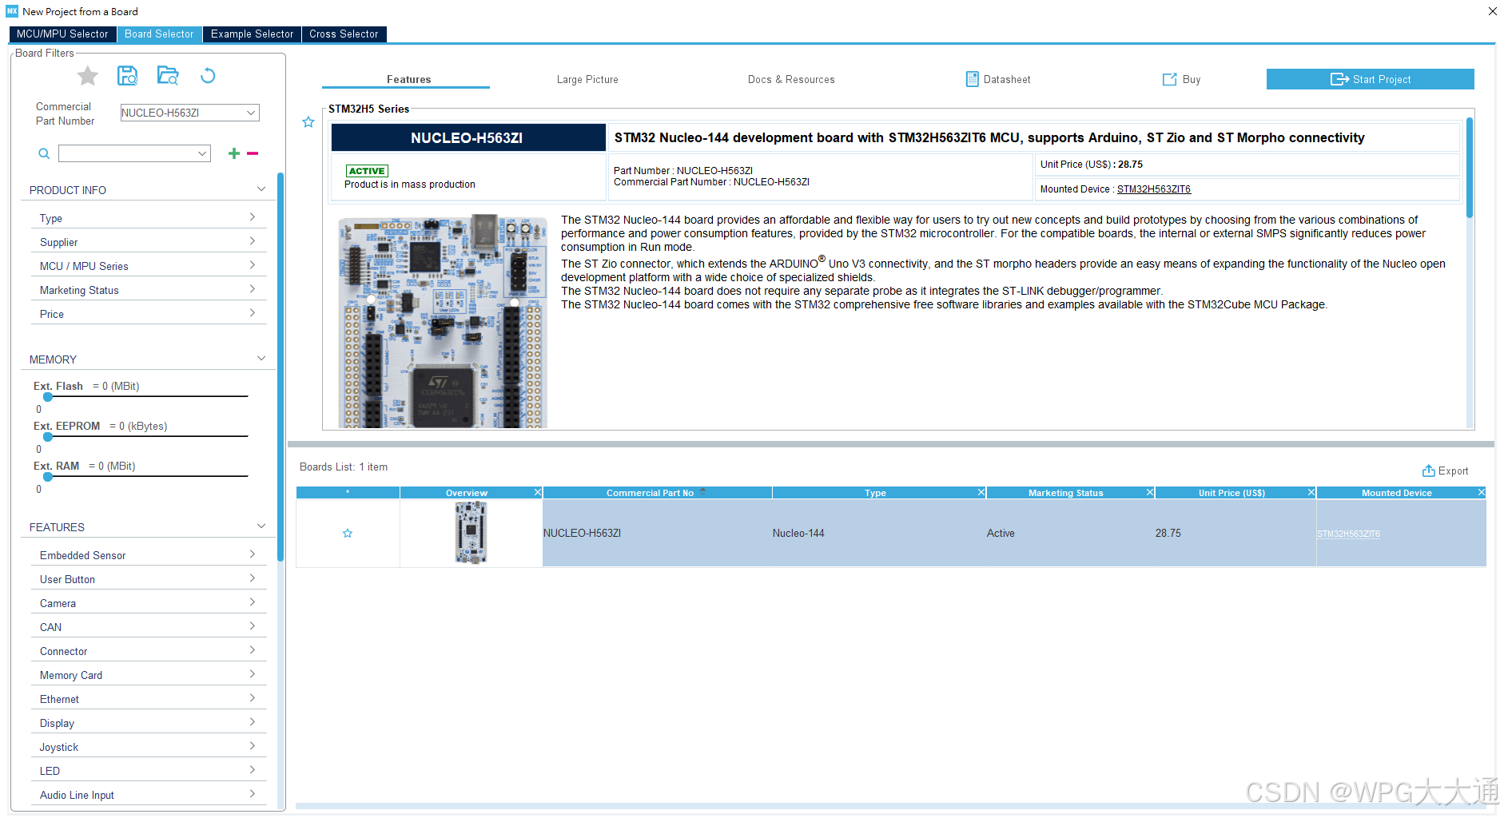
Task: Save current board filter search icon
Action: tap(127, 76)
